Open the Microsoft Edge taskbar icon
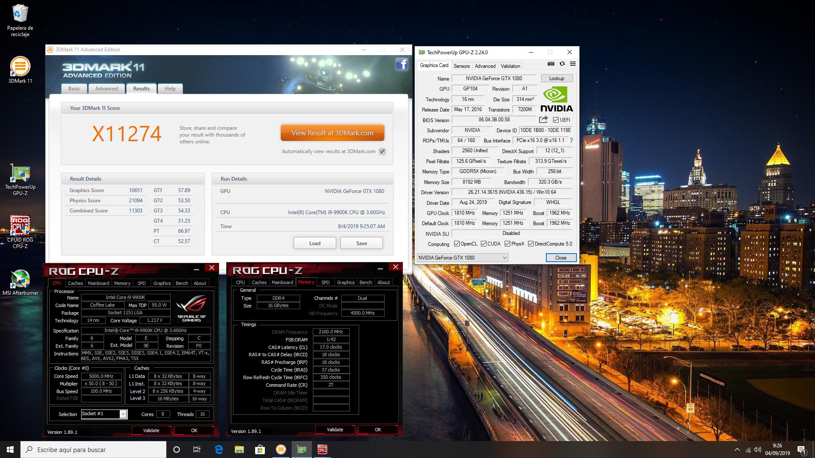815x458 pixels. click(219, 450)
